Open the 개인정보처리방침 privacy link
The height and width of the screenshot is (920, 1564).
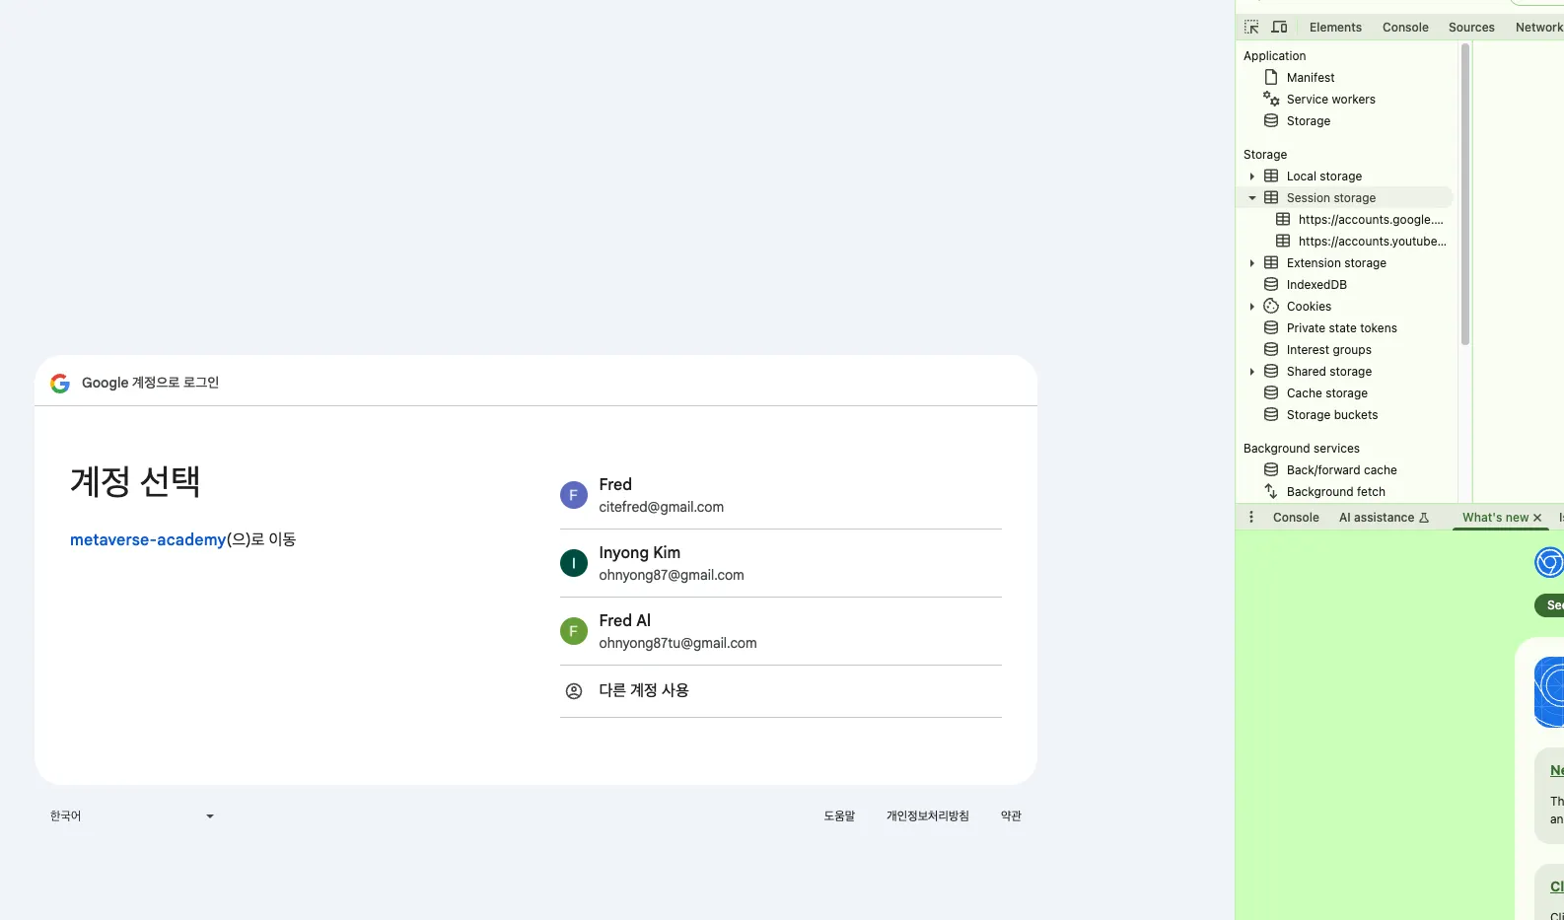(x=927, y=815)
